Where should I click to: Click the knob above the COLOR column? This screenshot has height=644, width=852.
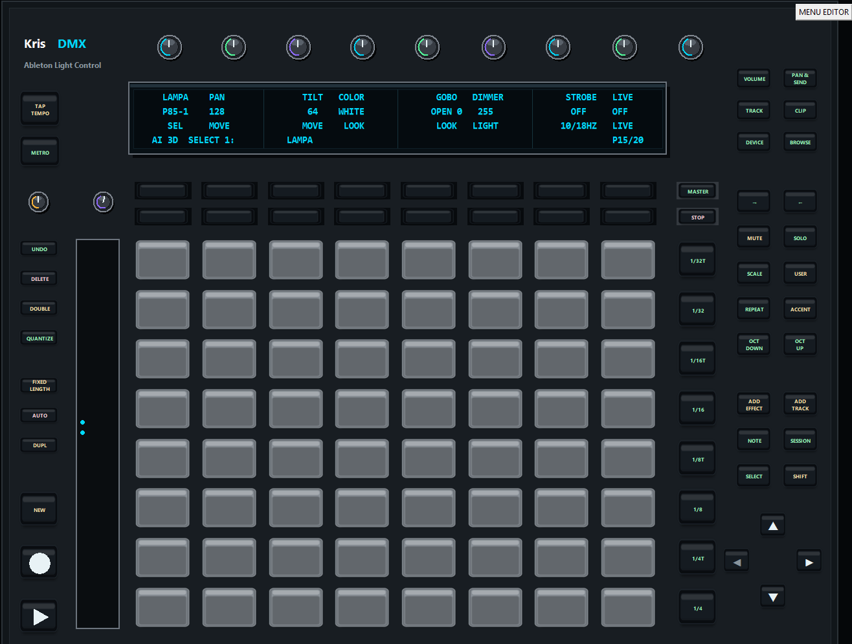(363, 47)
